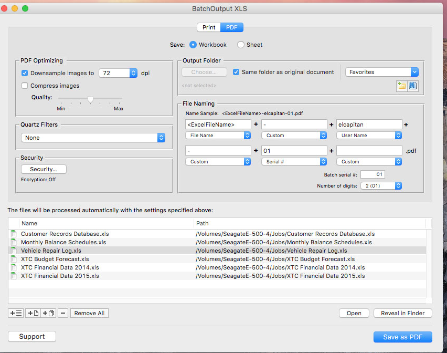Image resolution: width=447 pixels, height=353 pixels.
Task: Enable the Compress images checkbox
Action: [x=25, y=86]
